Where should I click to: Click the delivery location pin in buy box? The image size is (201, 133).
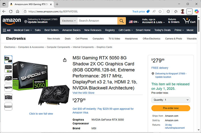[153, 74]
